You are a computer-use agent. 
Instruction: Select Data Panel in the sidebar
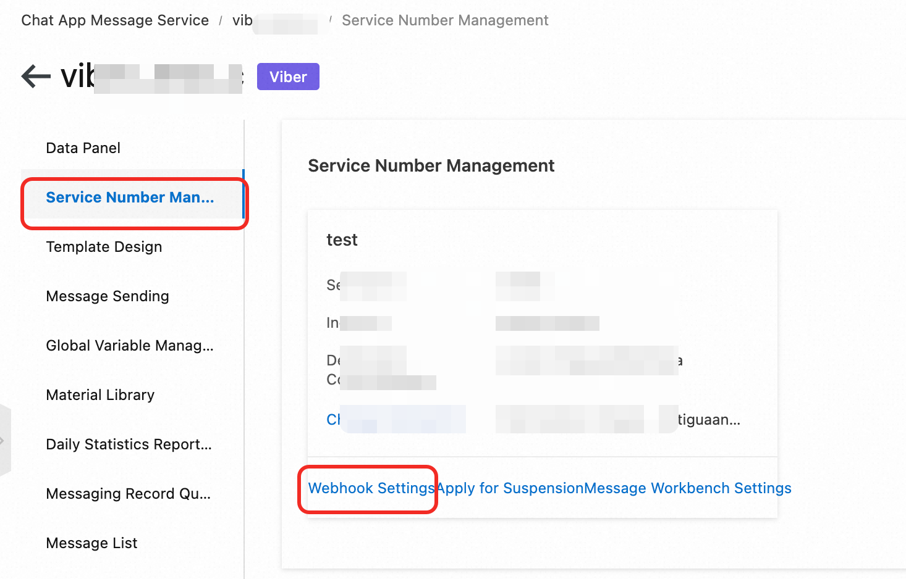[83, 148]
